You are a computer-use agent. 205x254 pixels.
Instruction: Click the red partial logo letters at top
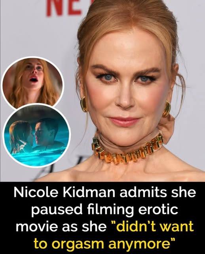click(64, 8)
